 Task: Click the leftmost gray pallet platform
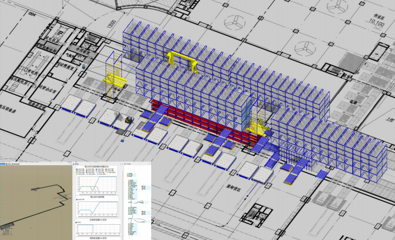click(70, 103)
